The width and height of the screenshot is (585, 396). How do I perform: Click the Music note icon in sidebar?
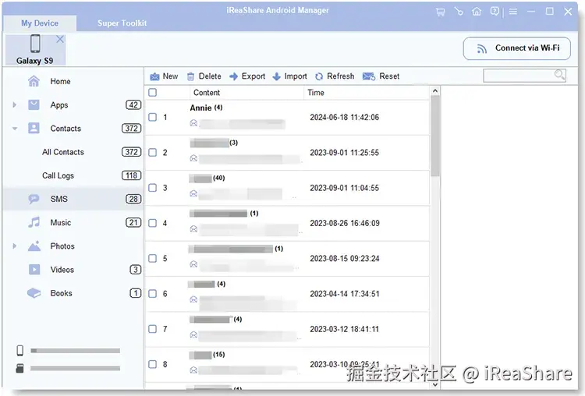tap(34, 222)
